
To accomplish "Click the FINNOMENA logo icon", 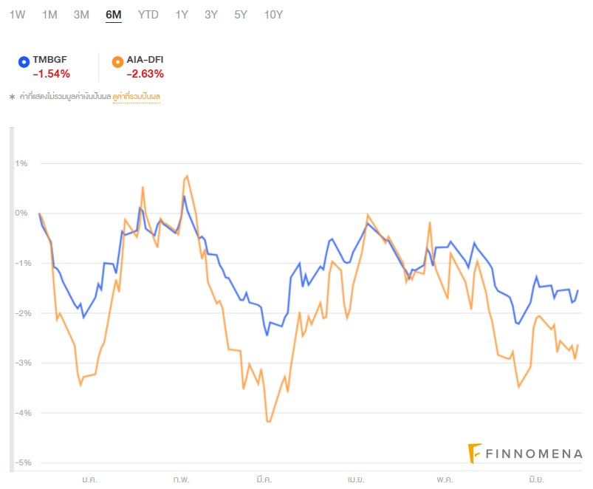I will point(476,454).
